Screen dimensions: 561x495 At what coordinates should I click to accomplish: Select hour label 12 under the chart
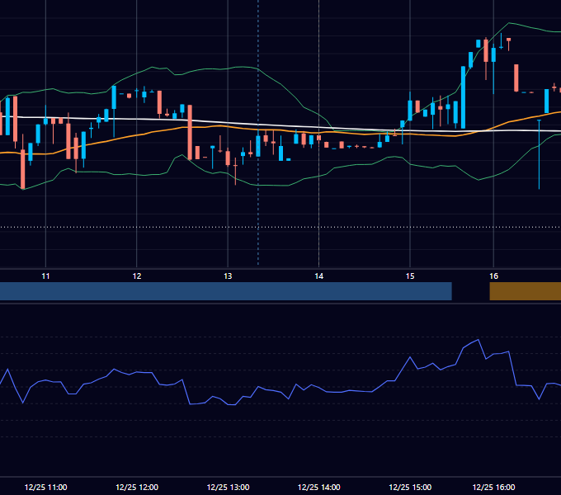tap(137, 276)
